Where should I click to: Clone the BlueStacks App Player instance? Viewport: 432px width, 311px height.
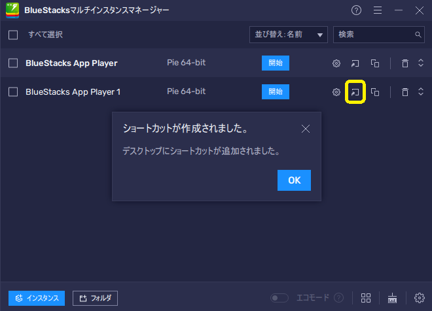point(375,63)
